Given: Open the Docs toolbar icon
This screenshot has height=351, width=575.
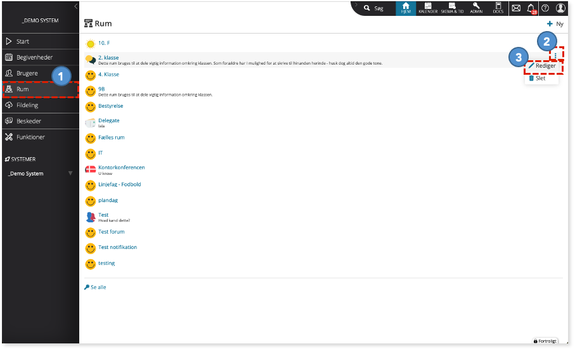Looking at the screenshot, I should click(498, 8).
